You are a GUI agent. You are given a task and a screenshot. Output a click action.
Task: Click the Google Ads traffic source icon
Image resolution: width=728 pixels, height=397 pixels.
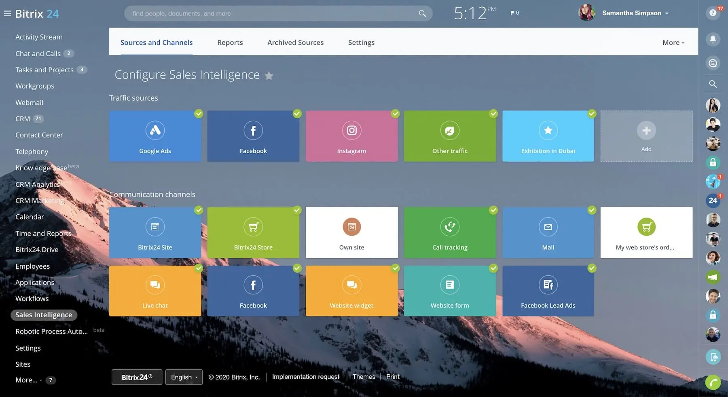pos(155,130)
